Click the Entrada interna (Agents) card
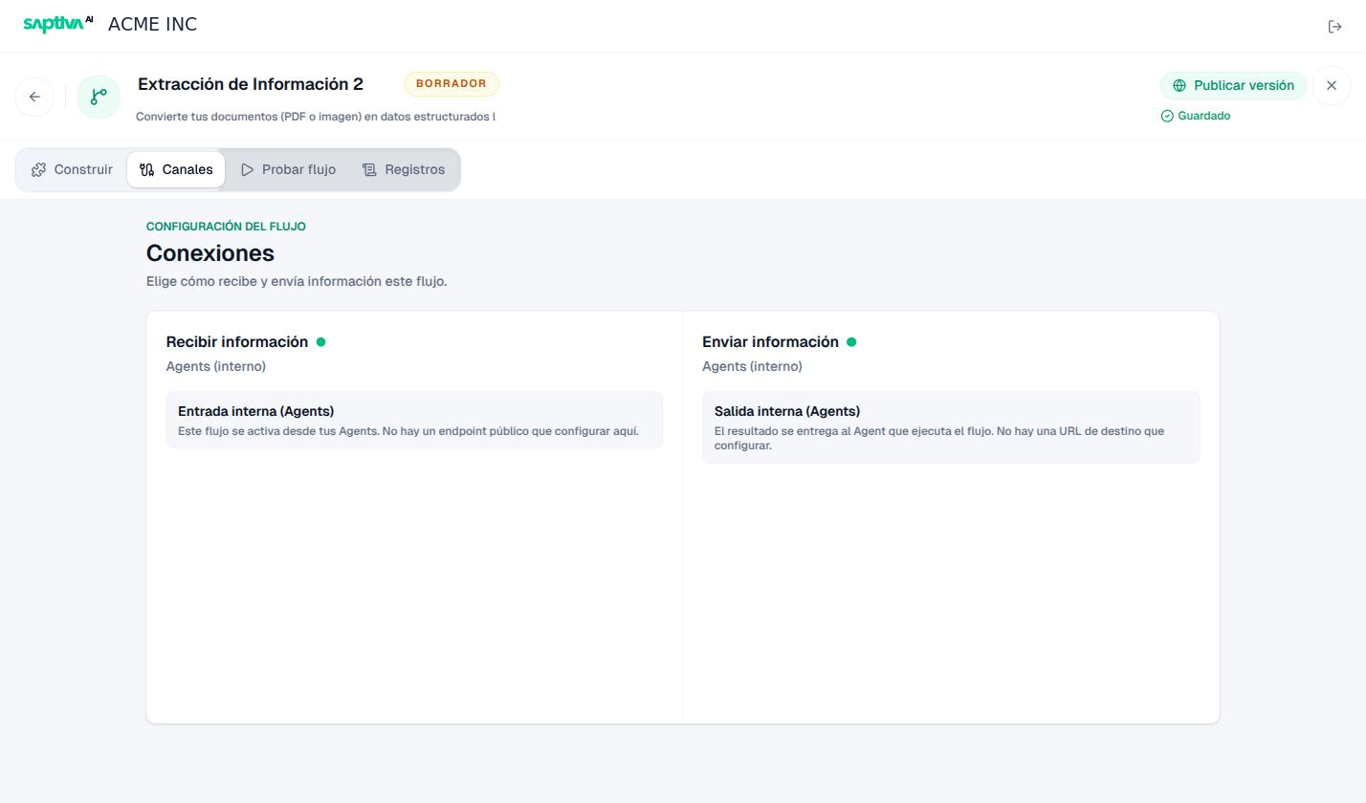 pyautogui.click(x=414, y=420)
